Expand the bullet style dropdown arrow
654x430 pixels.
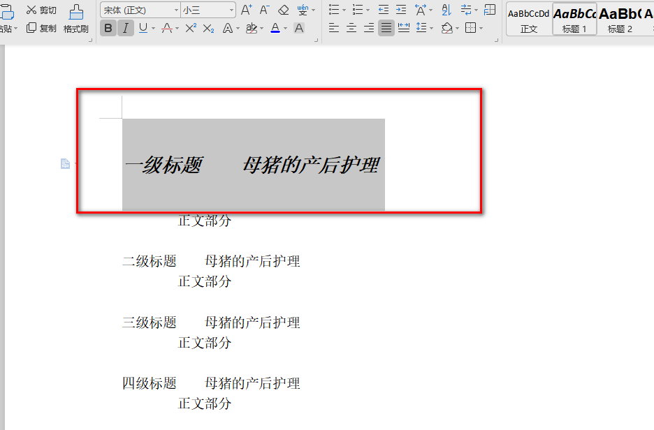(344, 10)
